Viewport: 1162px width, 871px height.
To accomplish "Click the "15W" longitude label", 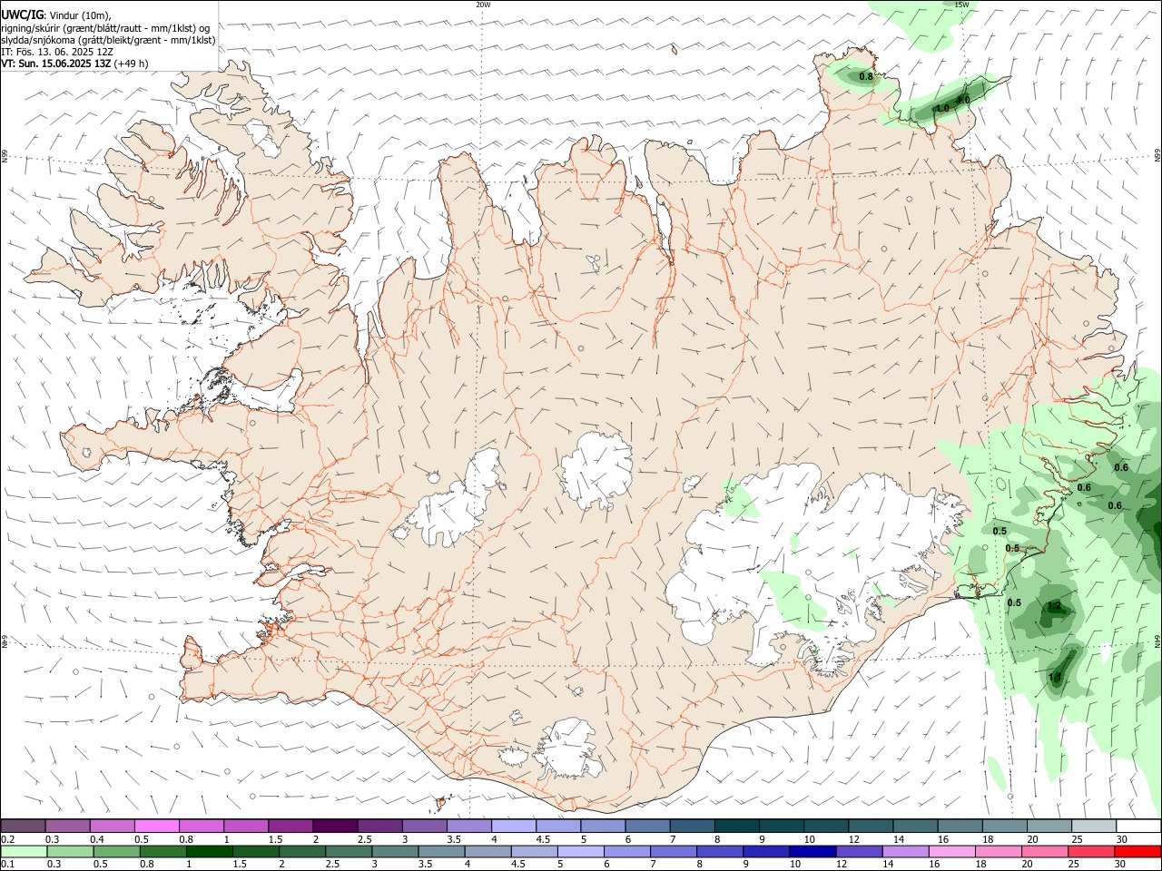I will 961,5.
